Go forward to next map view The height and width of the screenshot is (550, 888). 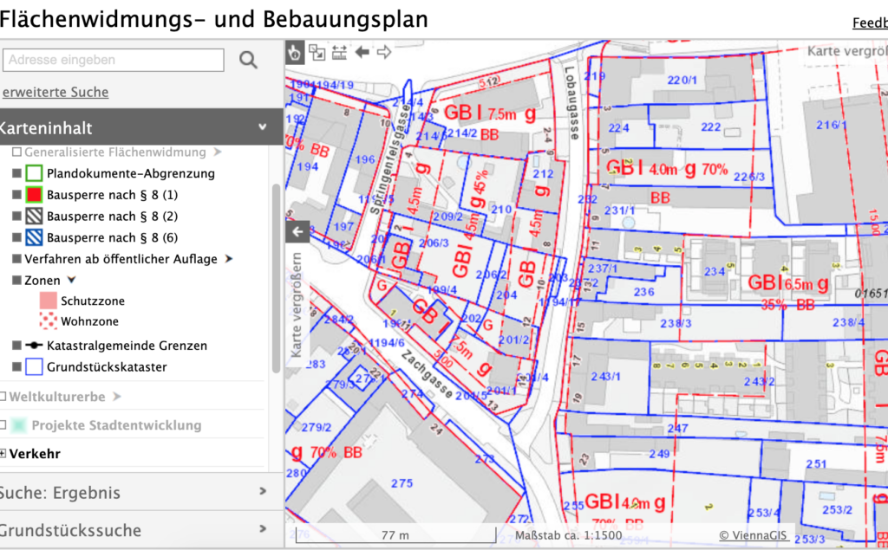pyautogui.click(x=384, y=53)
